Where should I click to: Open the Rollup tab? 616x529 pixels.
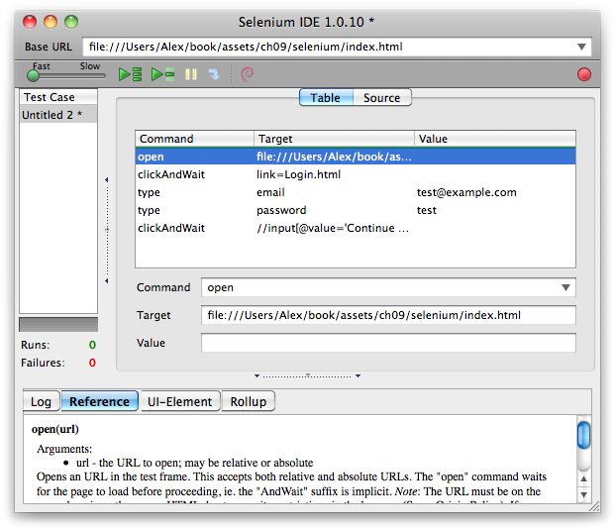point(249,401)
